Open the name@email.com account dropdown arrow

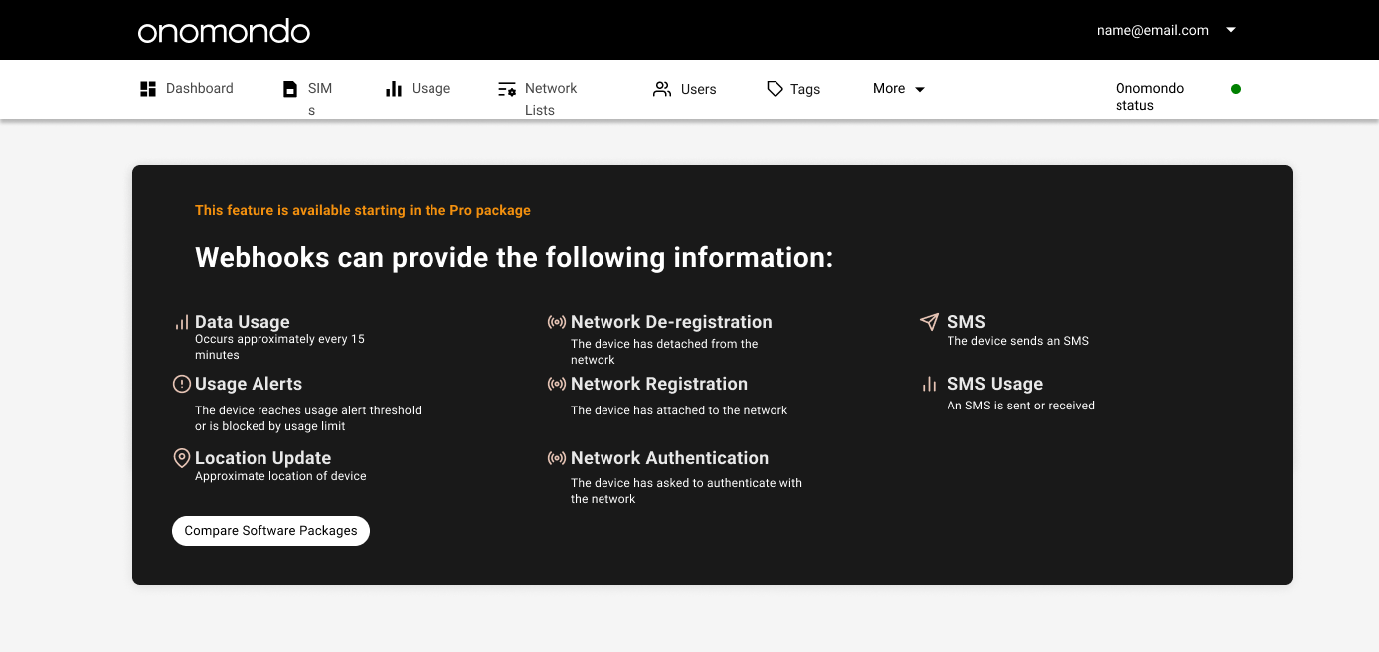[x=1231, y=30]
